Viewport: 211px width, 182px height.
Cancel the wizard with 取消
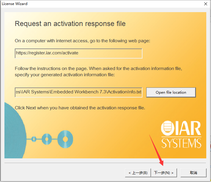pyautogui.click(x=194, y=173)
